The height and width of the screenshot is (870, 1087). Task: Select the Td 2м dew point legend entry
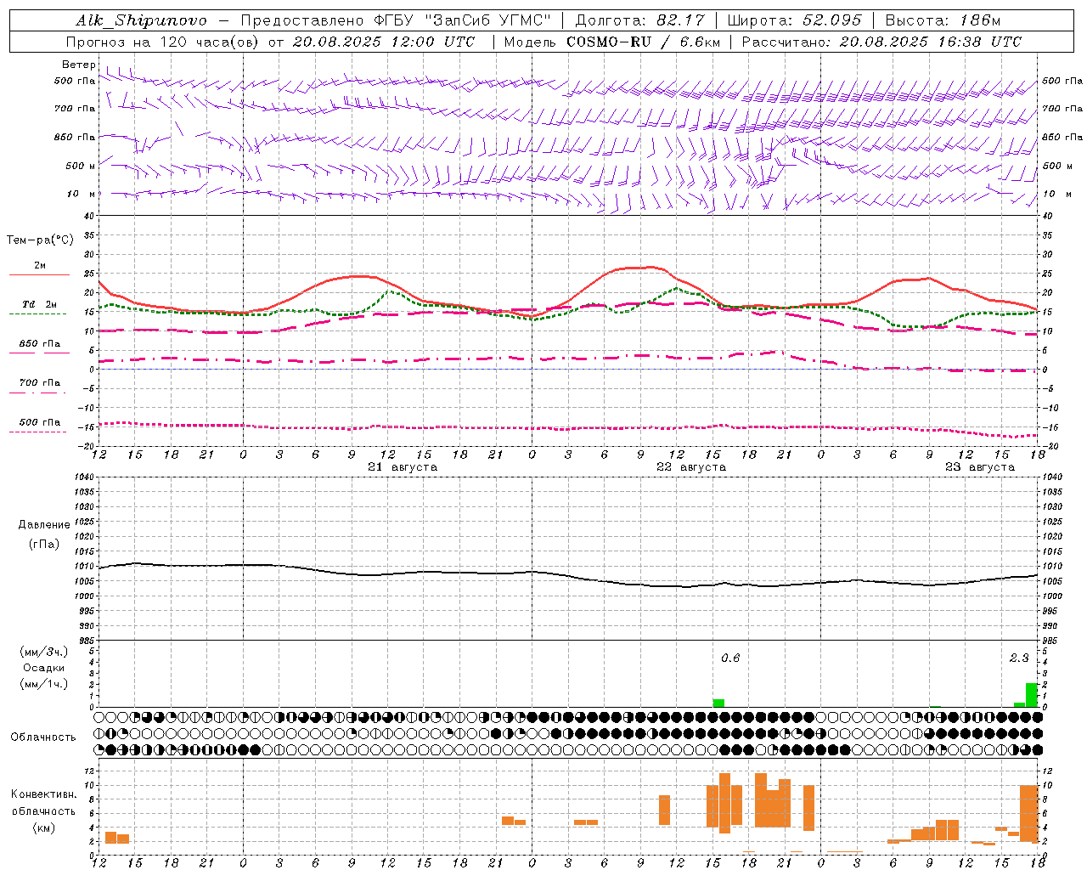tap(39, 307)
